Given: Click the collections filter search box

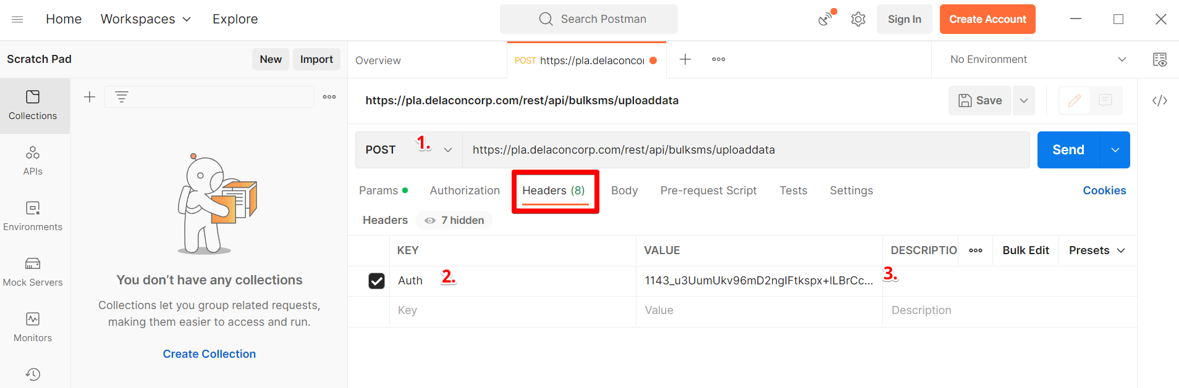Looking at the screenshot, I should pos(209,97).
